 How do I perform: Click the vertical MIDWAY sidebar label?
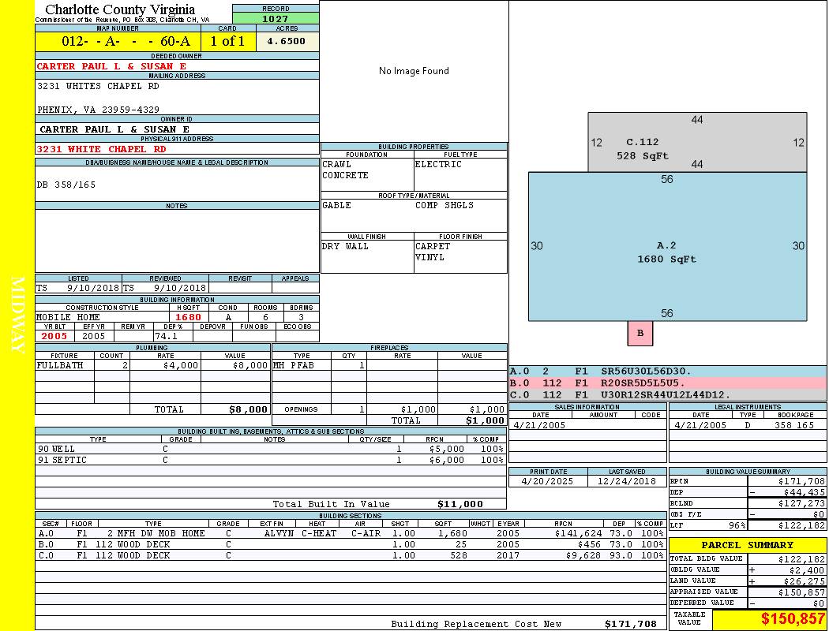point(17,314)
